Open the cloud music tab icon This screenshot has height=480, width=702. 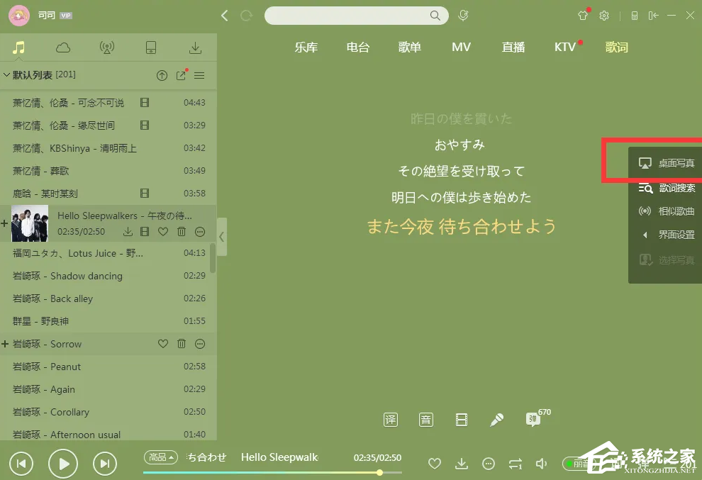[62, 48]
